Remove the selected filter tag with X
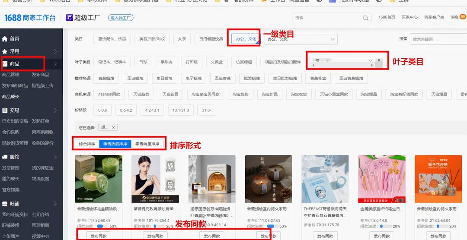Viewport: 467px width, 240px height. [113, 127]
